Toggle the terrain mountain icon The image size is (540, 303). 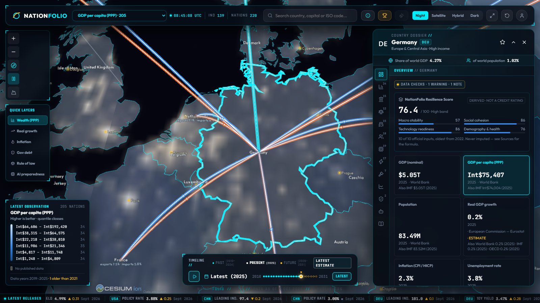pos(13,92)
